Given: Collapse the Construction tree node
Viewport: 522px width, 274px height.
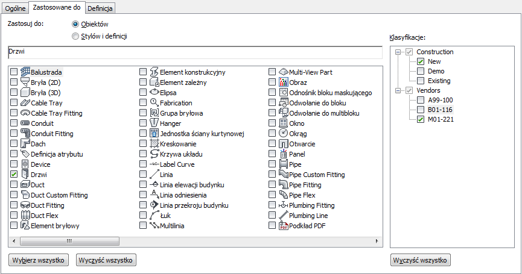Looking at the screenshot, I should click(398, 52).
